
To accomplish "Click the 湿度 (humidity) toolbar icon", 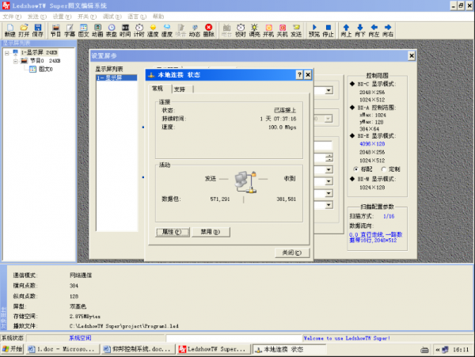I will click(167, 31).
